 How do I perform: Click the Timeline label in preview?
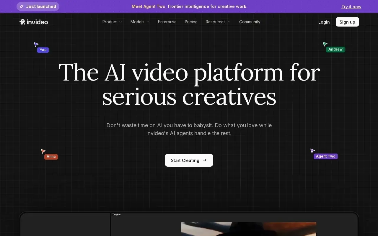click(116, 214)
